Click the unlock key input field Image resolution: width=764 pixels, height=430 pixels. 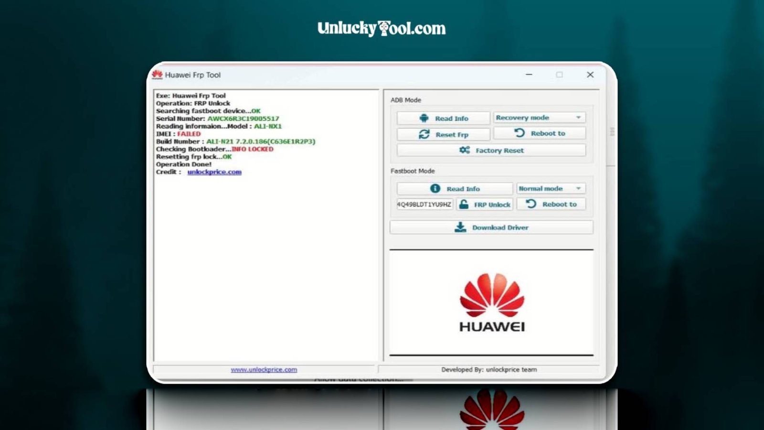424,204
